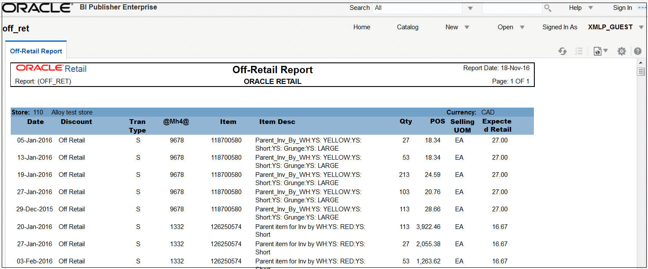The image size is (648, 269).
Task: Open the View Report output format icon
Action: click(600, 51)
